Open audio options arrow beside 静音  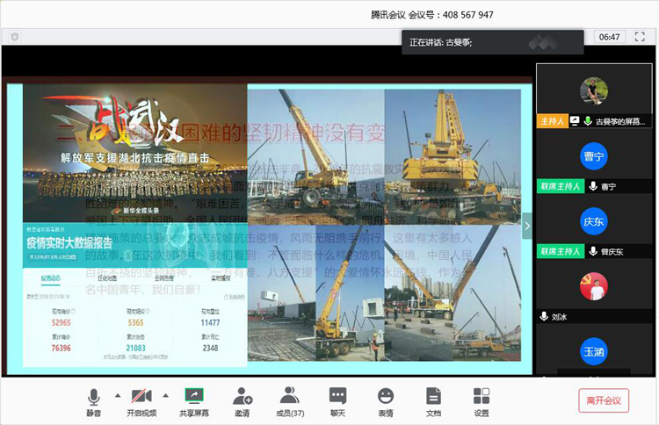click(x=117, y=395)
